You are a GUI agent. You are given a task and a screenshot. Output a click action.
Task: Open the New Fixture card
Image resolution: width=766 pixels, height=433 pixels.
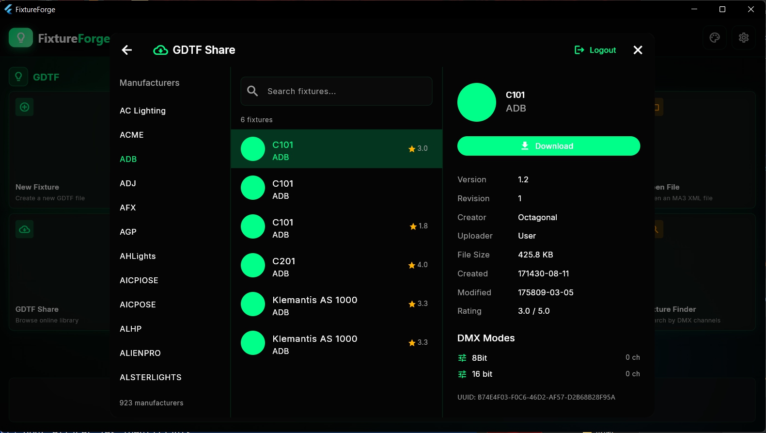coord(60,150)
